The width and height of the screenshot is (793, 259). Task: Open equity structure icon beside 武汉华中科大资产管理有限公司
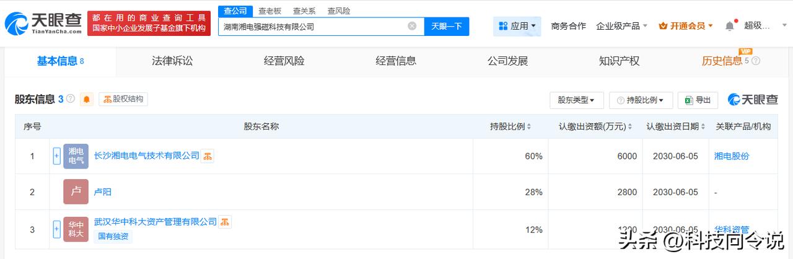click(x=225, y=222)
